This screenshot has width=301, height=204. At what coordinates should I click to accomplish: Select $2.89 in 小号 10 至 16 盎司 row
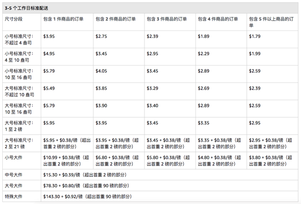(x=204, y=71)
